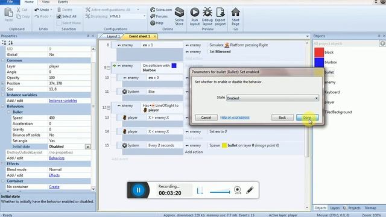Collapse the Bullet behavior section
This screenshot has width=386, height=217.
pyautogui.click(x=8, y=112)
